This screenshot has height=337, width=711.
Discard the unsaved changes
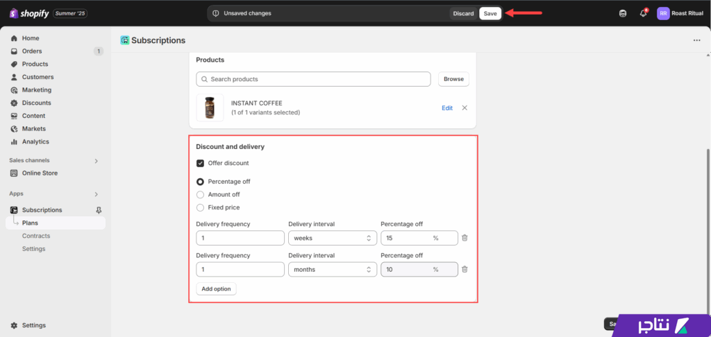tap(463, 14)
